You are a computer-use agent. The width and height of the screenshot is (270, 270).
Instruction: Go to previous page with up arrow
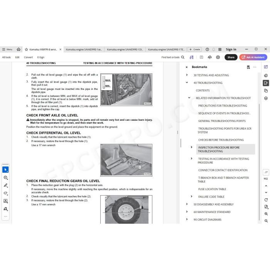pyautogui.click(x=266, y=186)
